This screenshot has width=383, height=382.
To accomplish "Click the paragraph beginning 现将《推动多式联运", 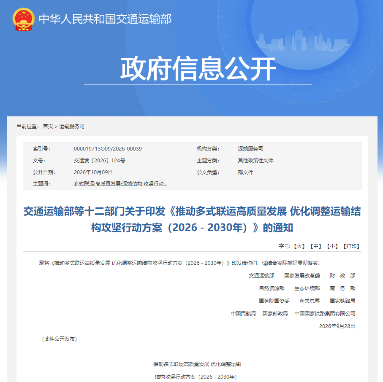I will click(x=180, y=263).
